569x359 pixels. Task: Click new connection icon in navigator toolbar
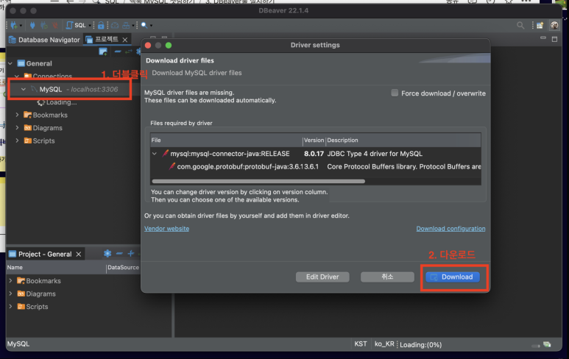tap(103, 51)
